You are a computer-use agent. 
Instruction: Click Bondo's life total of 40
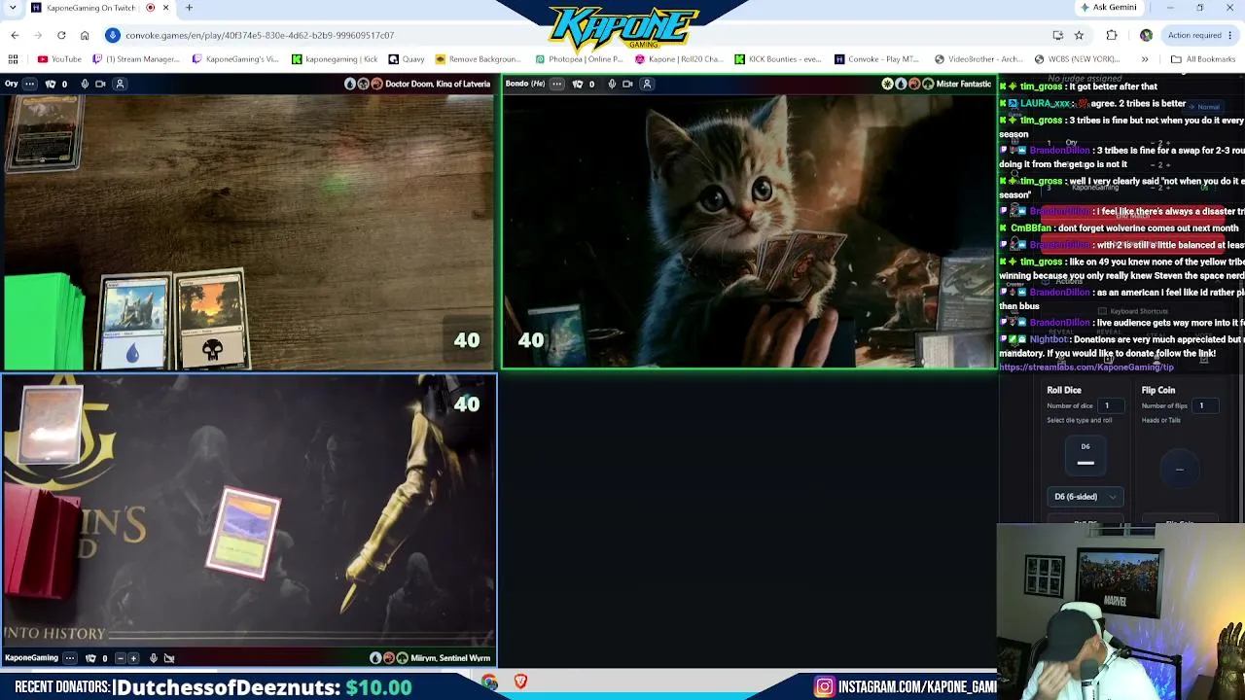coord(531,340)
